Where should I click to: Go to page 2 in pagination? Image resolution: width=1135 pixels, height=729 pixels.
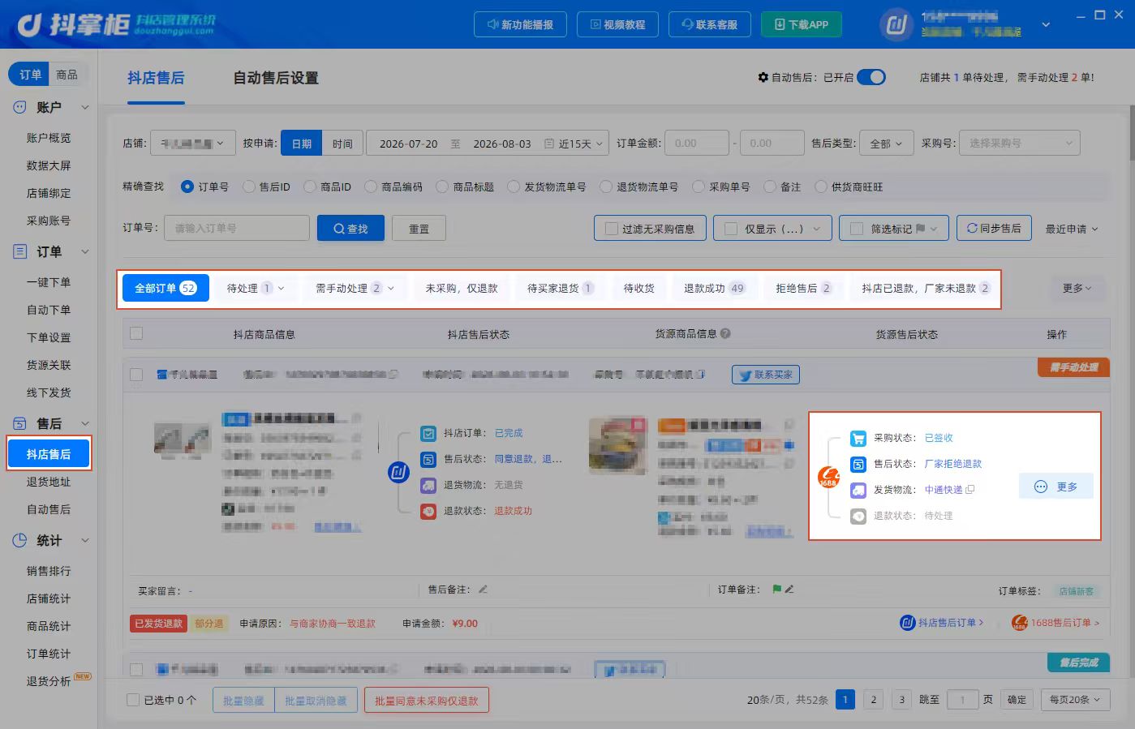click(x=874, y=700)
